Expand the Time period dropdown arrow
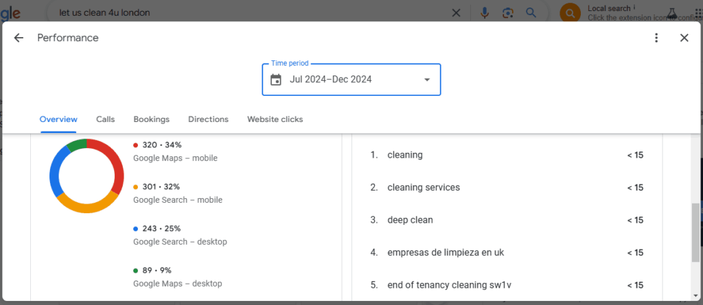This screenshot has width=703, height=305. coord(427,80)
